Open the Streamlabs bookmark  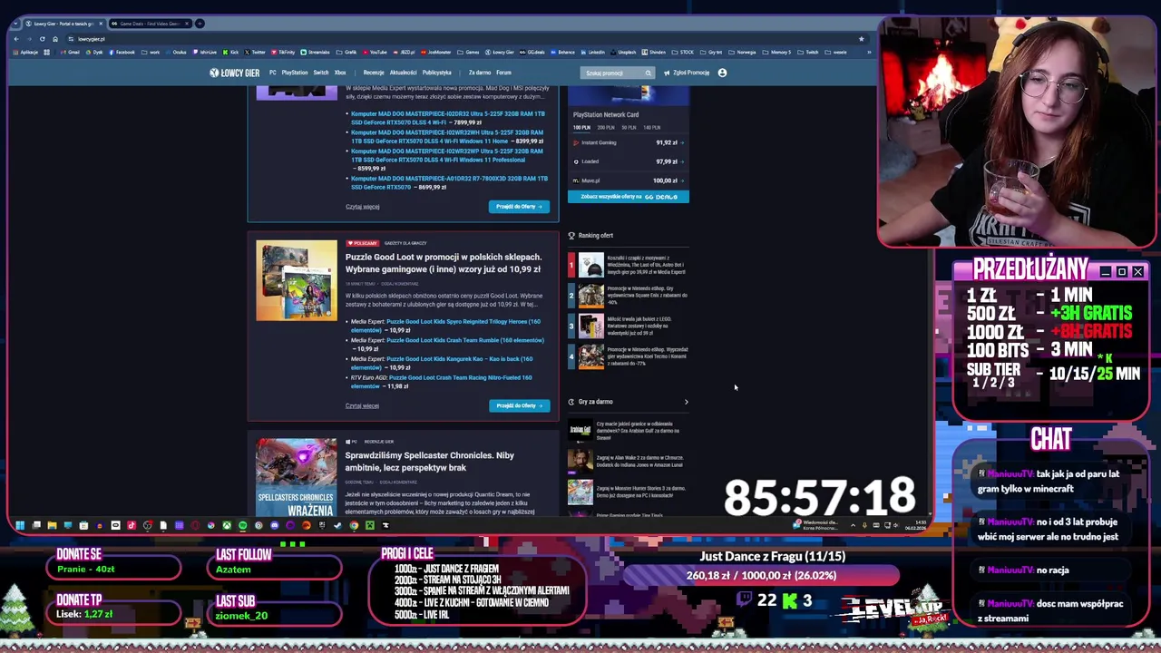(315, 53)
